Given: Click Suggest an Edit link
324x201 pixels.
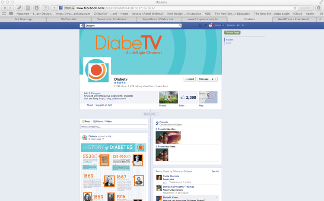Looking at the screenshot, I should pos(104,105).
